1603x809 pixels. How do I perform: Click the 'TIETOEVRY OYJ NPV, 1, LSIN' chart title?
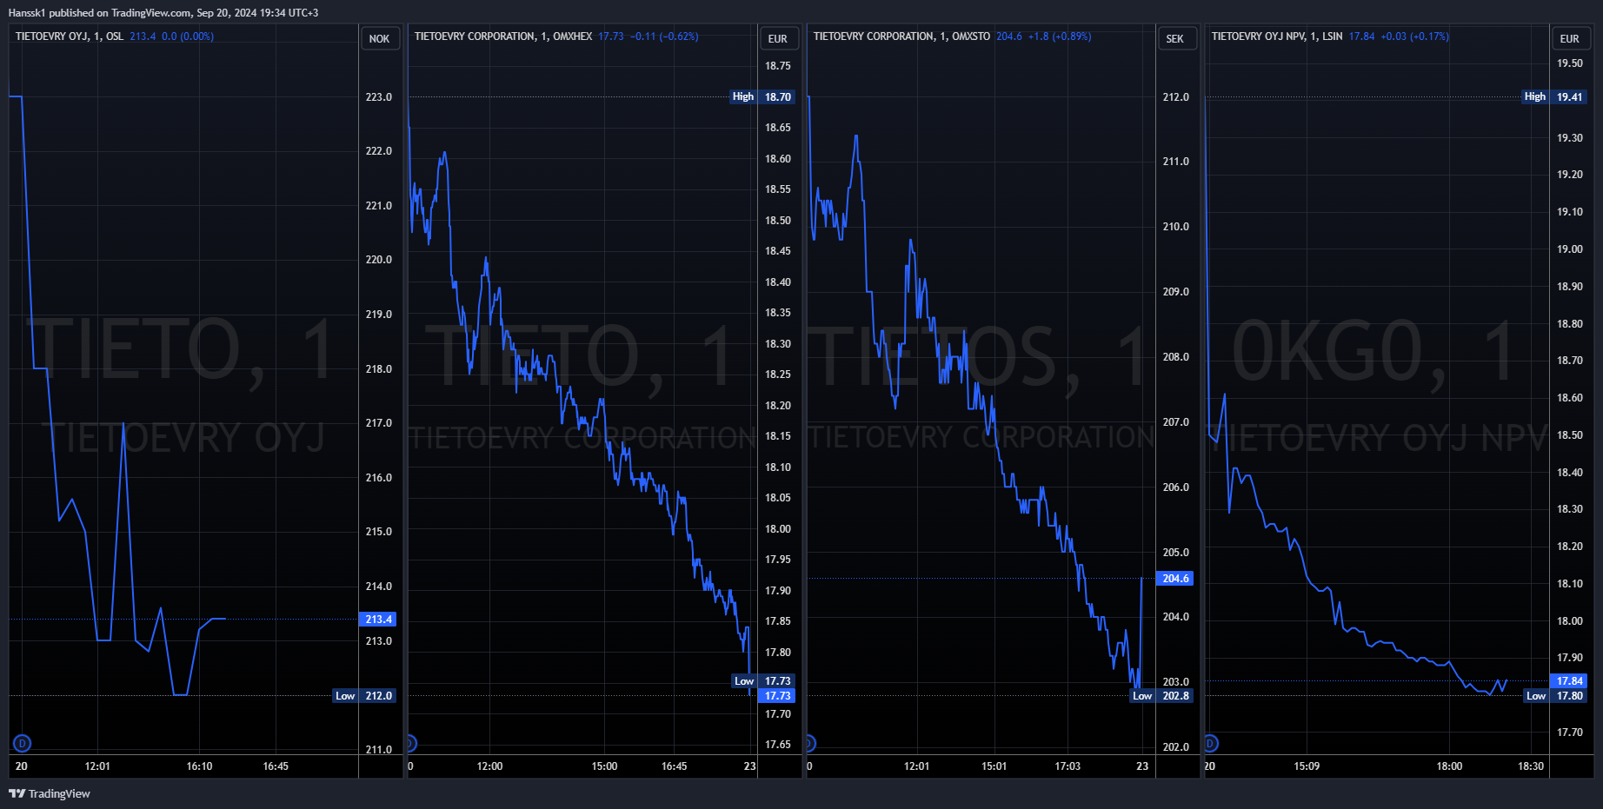pos(1277,36)
